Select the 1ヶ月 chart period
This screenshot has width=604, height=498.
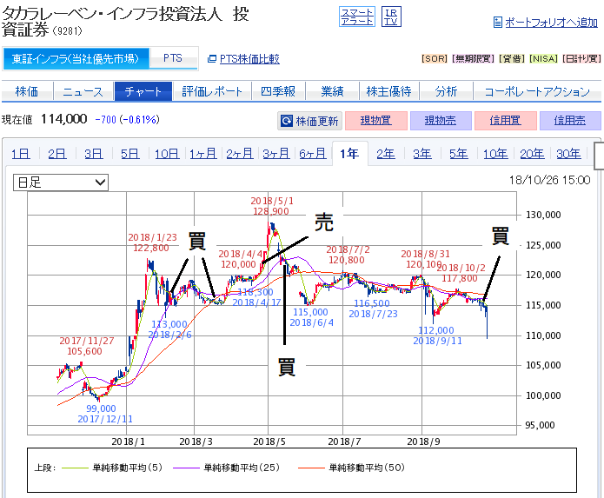[x=203, y=154]
